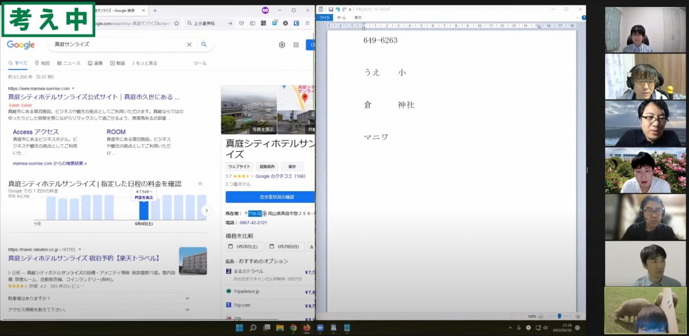
Task: Open the Google apps grid
Action: click(x=296, y=45)
